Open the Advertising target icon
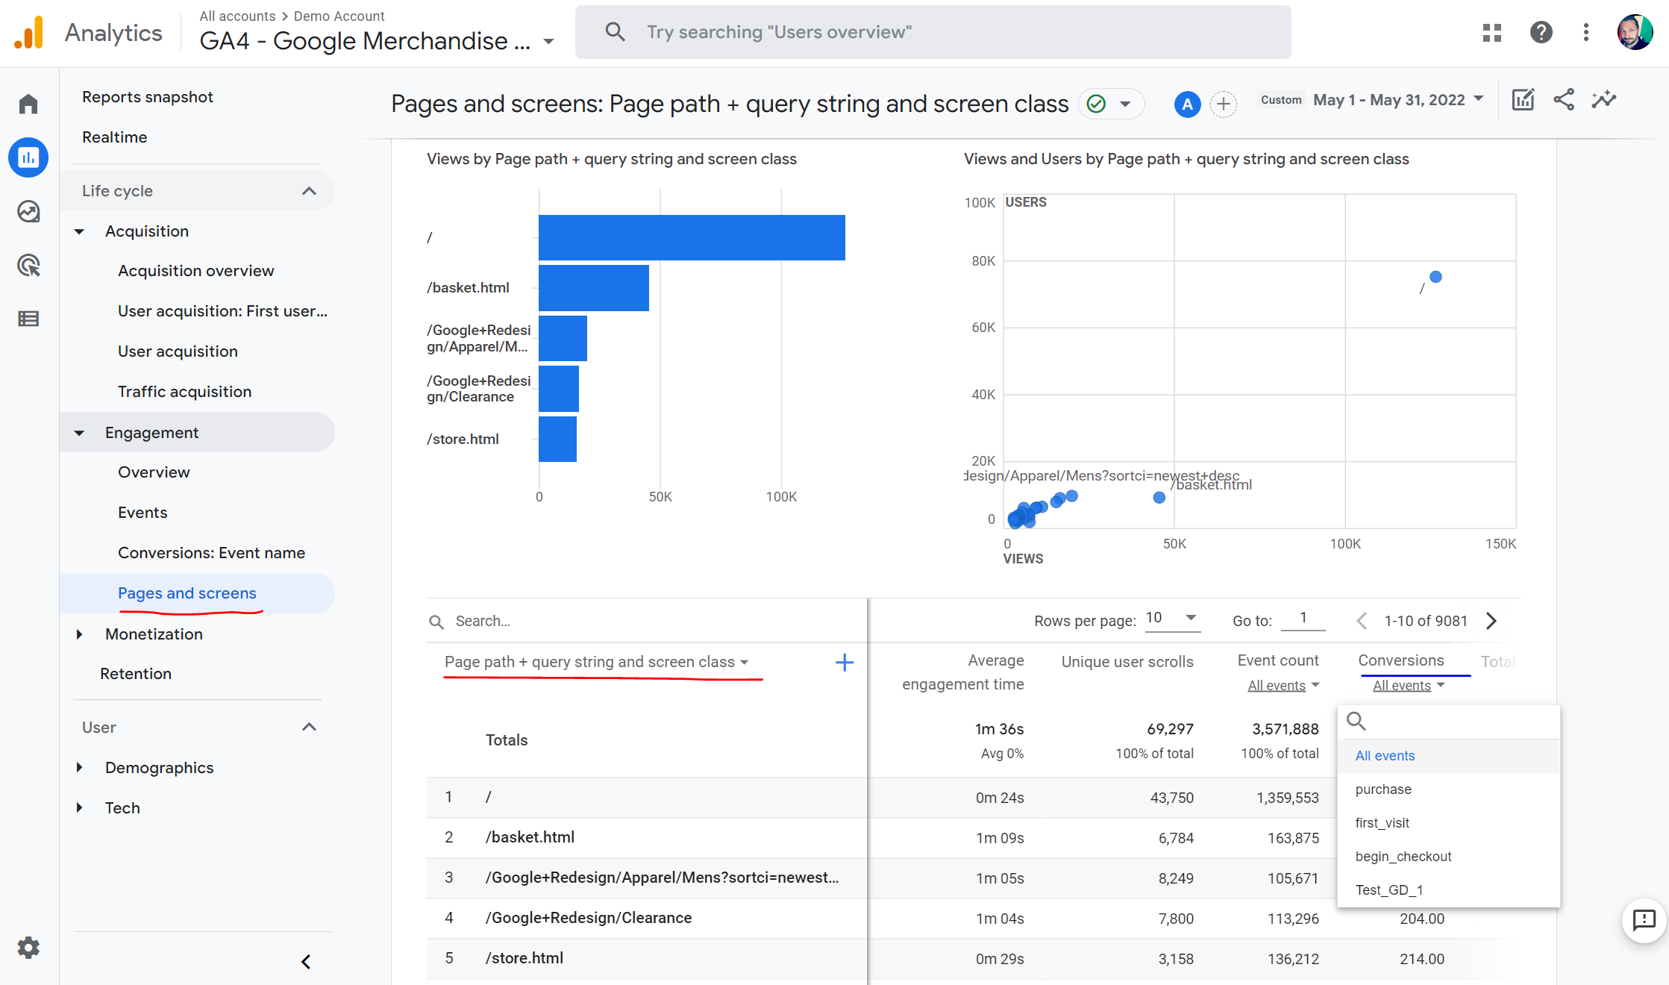 coord(28,266)
